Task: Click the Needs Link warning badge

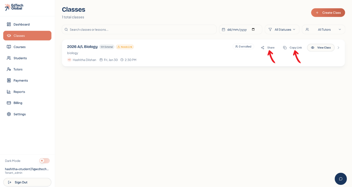Action: pyautogui.click(x=125, y=47)
